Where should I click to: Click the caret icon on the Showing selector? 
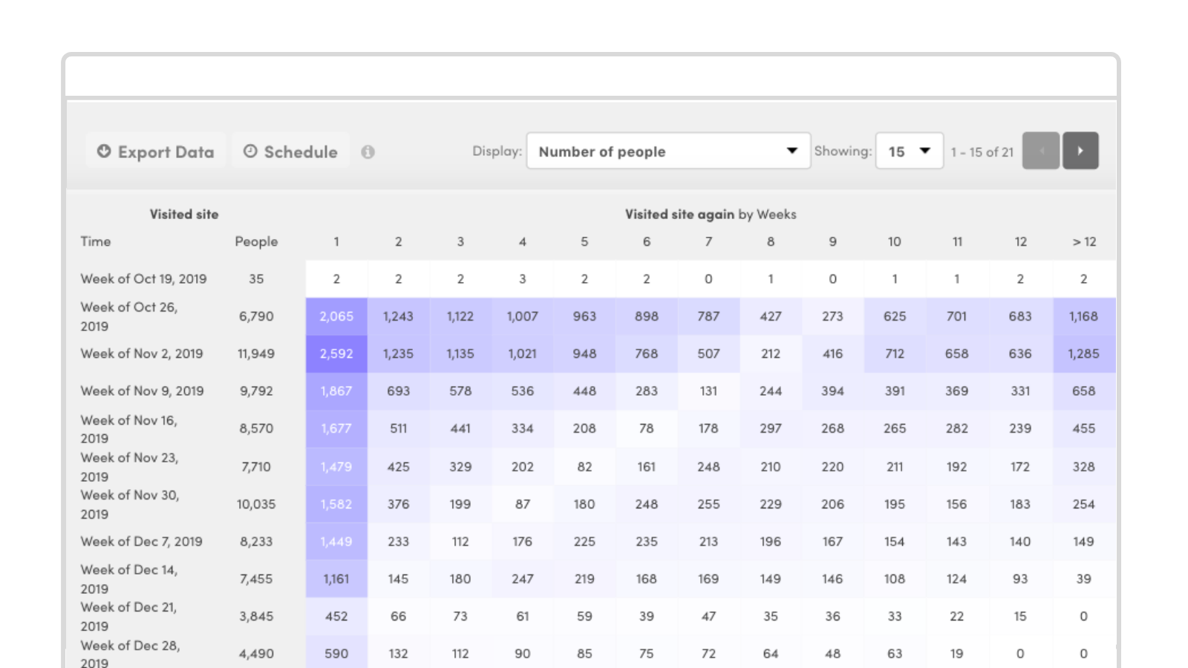(925, 151)
